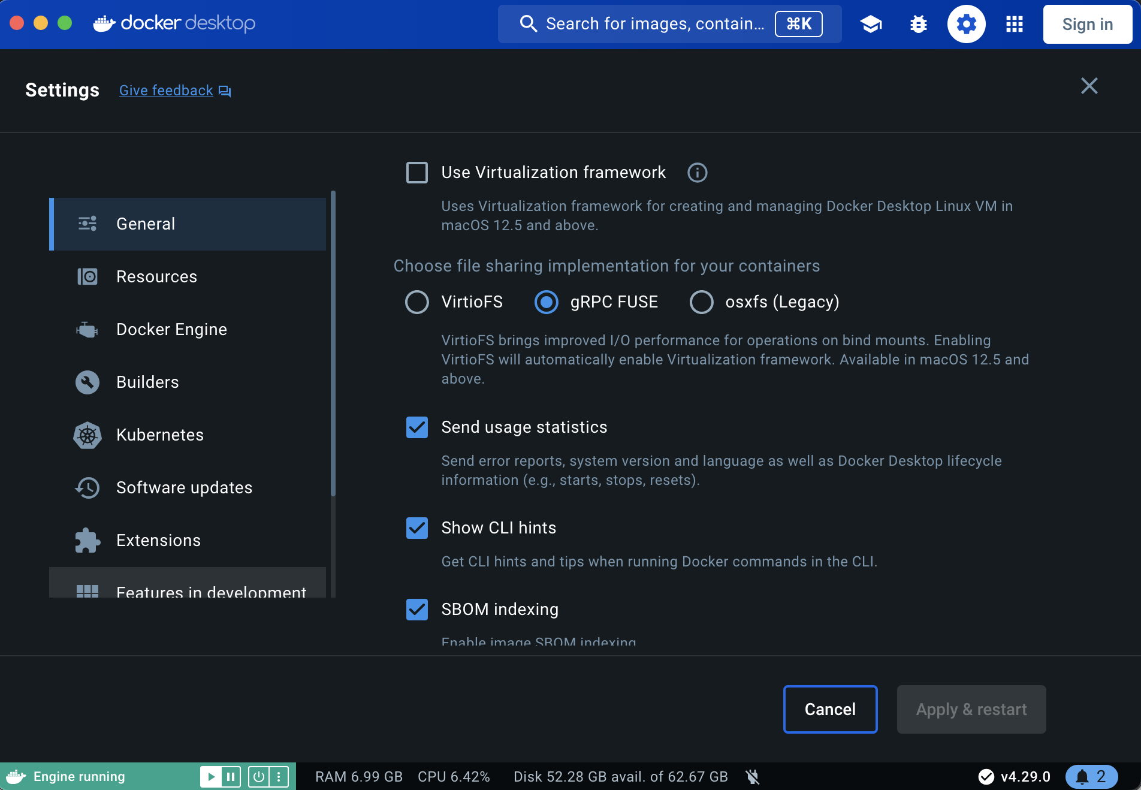Uncheck SBOM indexing

pyautogui.click(x=417, y=610)
